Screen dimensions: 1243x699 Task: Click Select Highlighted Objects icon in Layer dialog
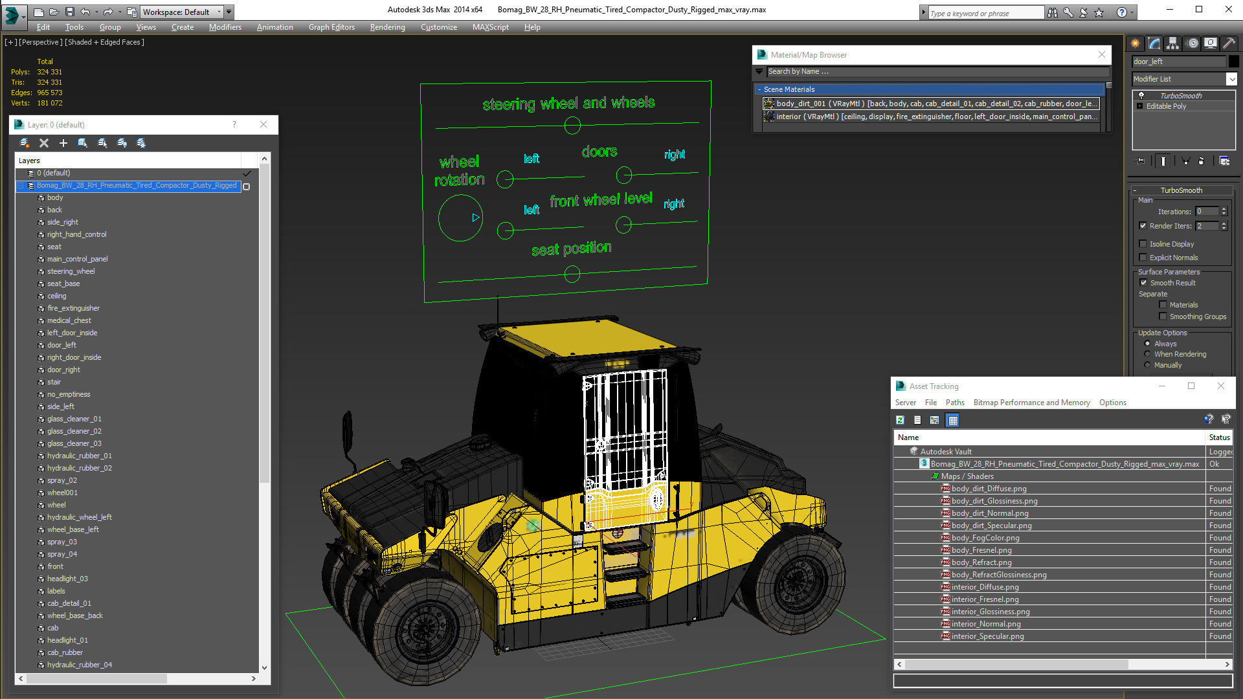click(83, 143)
